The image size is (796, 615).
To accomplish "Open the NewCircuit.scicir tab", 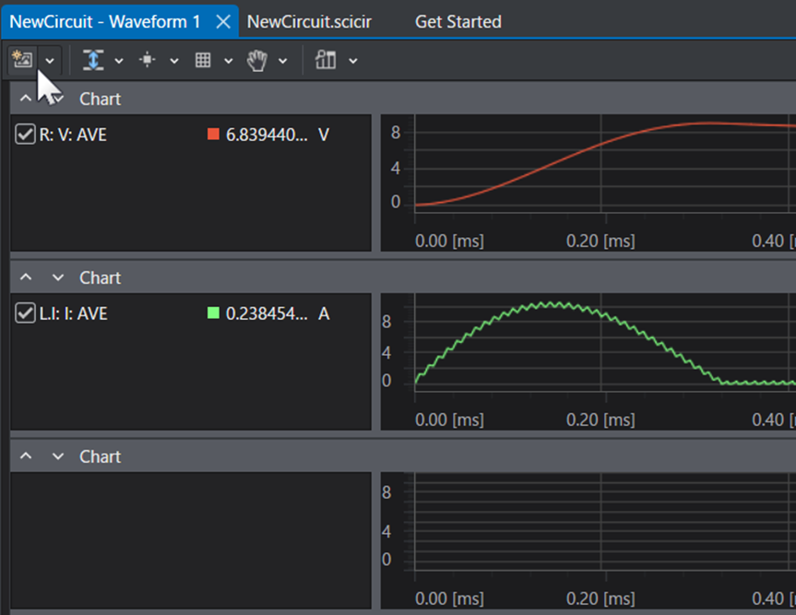I will tap(309, 22).
